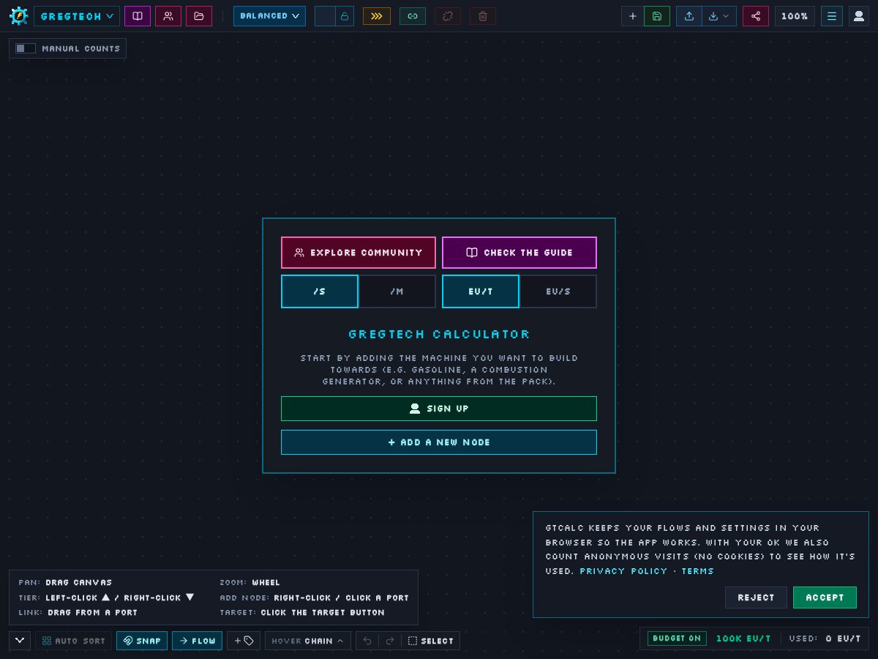This screenshot has height=659, width=878.
Task: Click the unlock padlock icon
Action: tap(345, 16)
